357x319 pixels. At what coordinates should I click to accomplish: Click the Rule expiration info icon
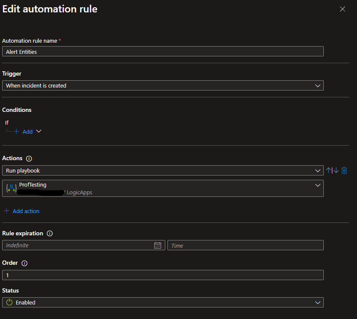coord(50,234)
